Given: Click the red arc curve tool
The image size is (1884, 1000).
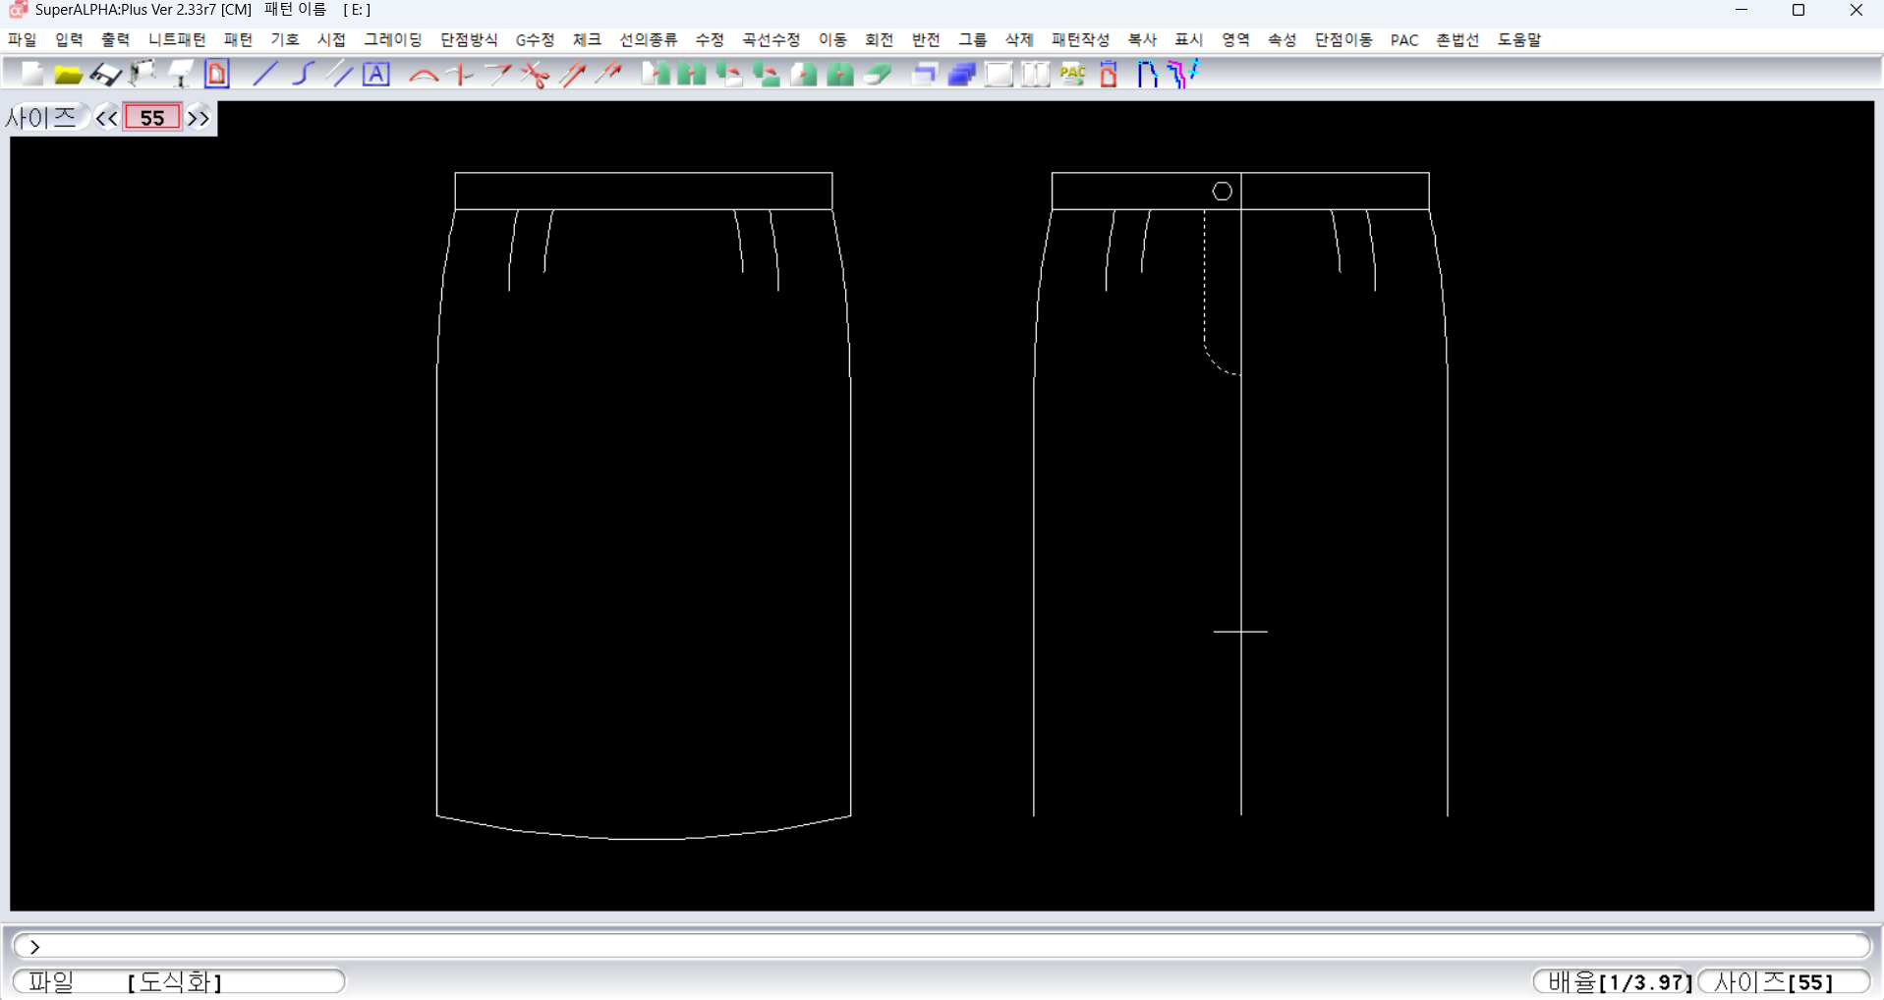Looking at the screenshot, I should [x=424, y=75].
